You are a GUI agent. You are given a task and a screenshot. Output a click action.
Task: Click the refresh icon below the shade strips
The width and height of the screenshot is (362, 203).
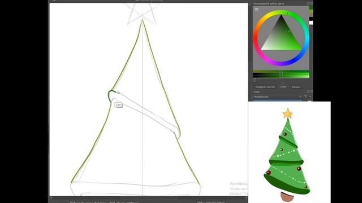(255, 80)
